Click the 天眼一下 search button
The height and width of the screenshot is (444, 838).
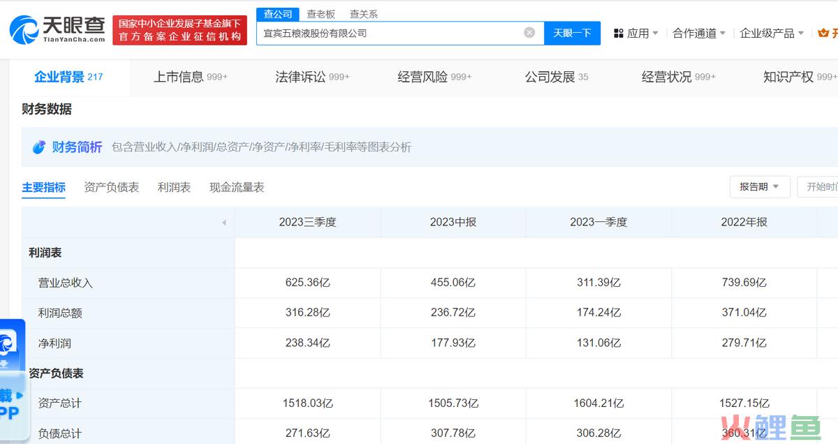click(x=572, y=33)
